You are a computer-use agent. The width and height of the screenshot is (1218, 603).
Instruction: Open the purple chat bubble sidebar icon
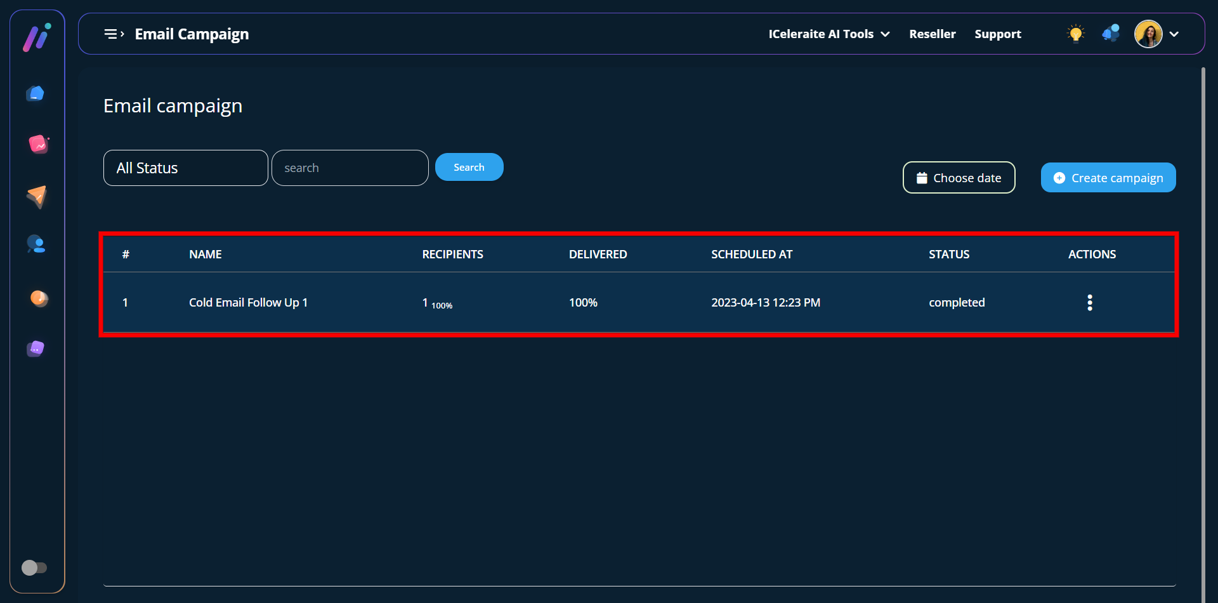(x=36, y=348)
